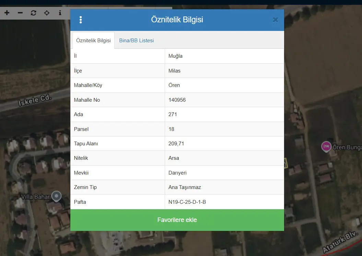This screenshot has width=362, height=256.
Task: Click the Ana Taşınmaz value
Action: (185, 187)
